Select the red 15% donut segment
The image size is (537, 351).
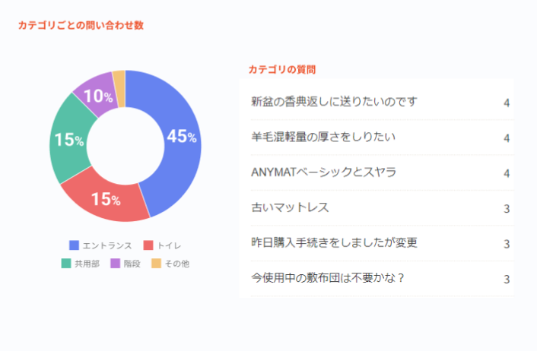pyautogui.click(x=106, y=199)
